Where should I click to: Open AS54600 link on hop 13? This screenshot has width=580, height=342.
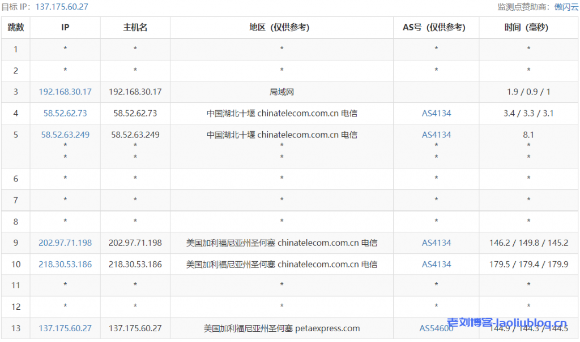(x=436, y=328)
